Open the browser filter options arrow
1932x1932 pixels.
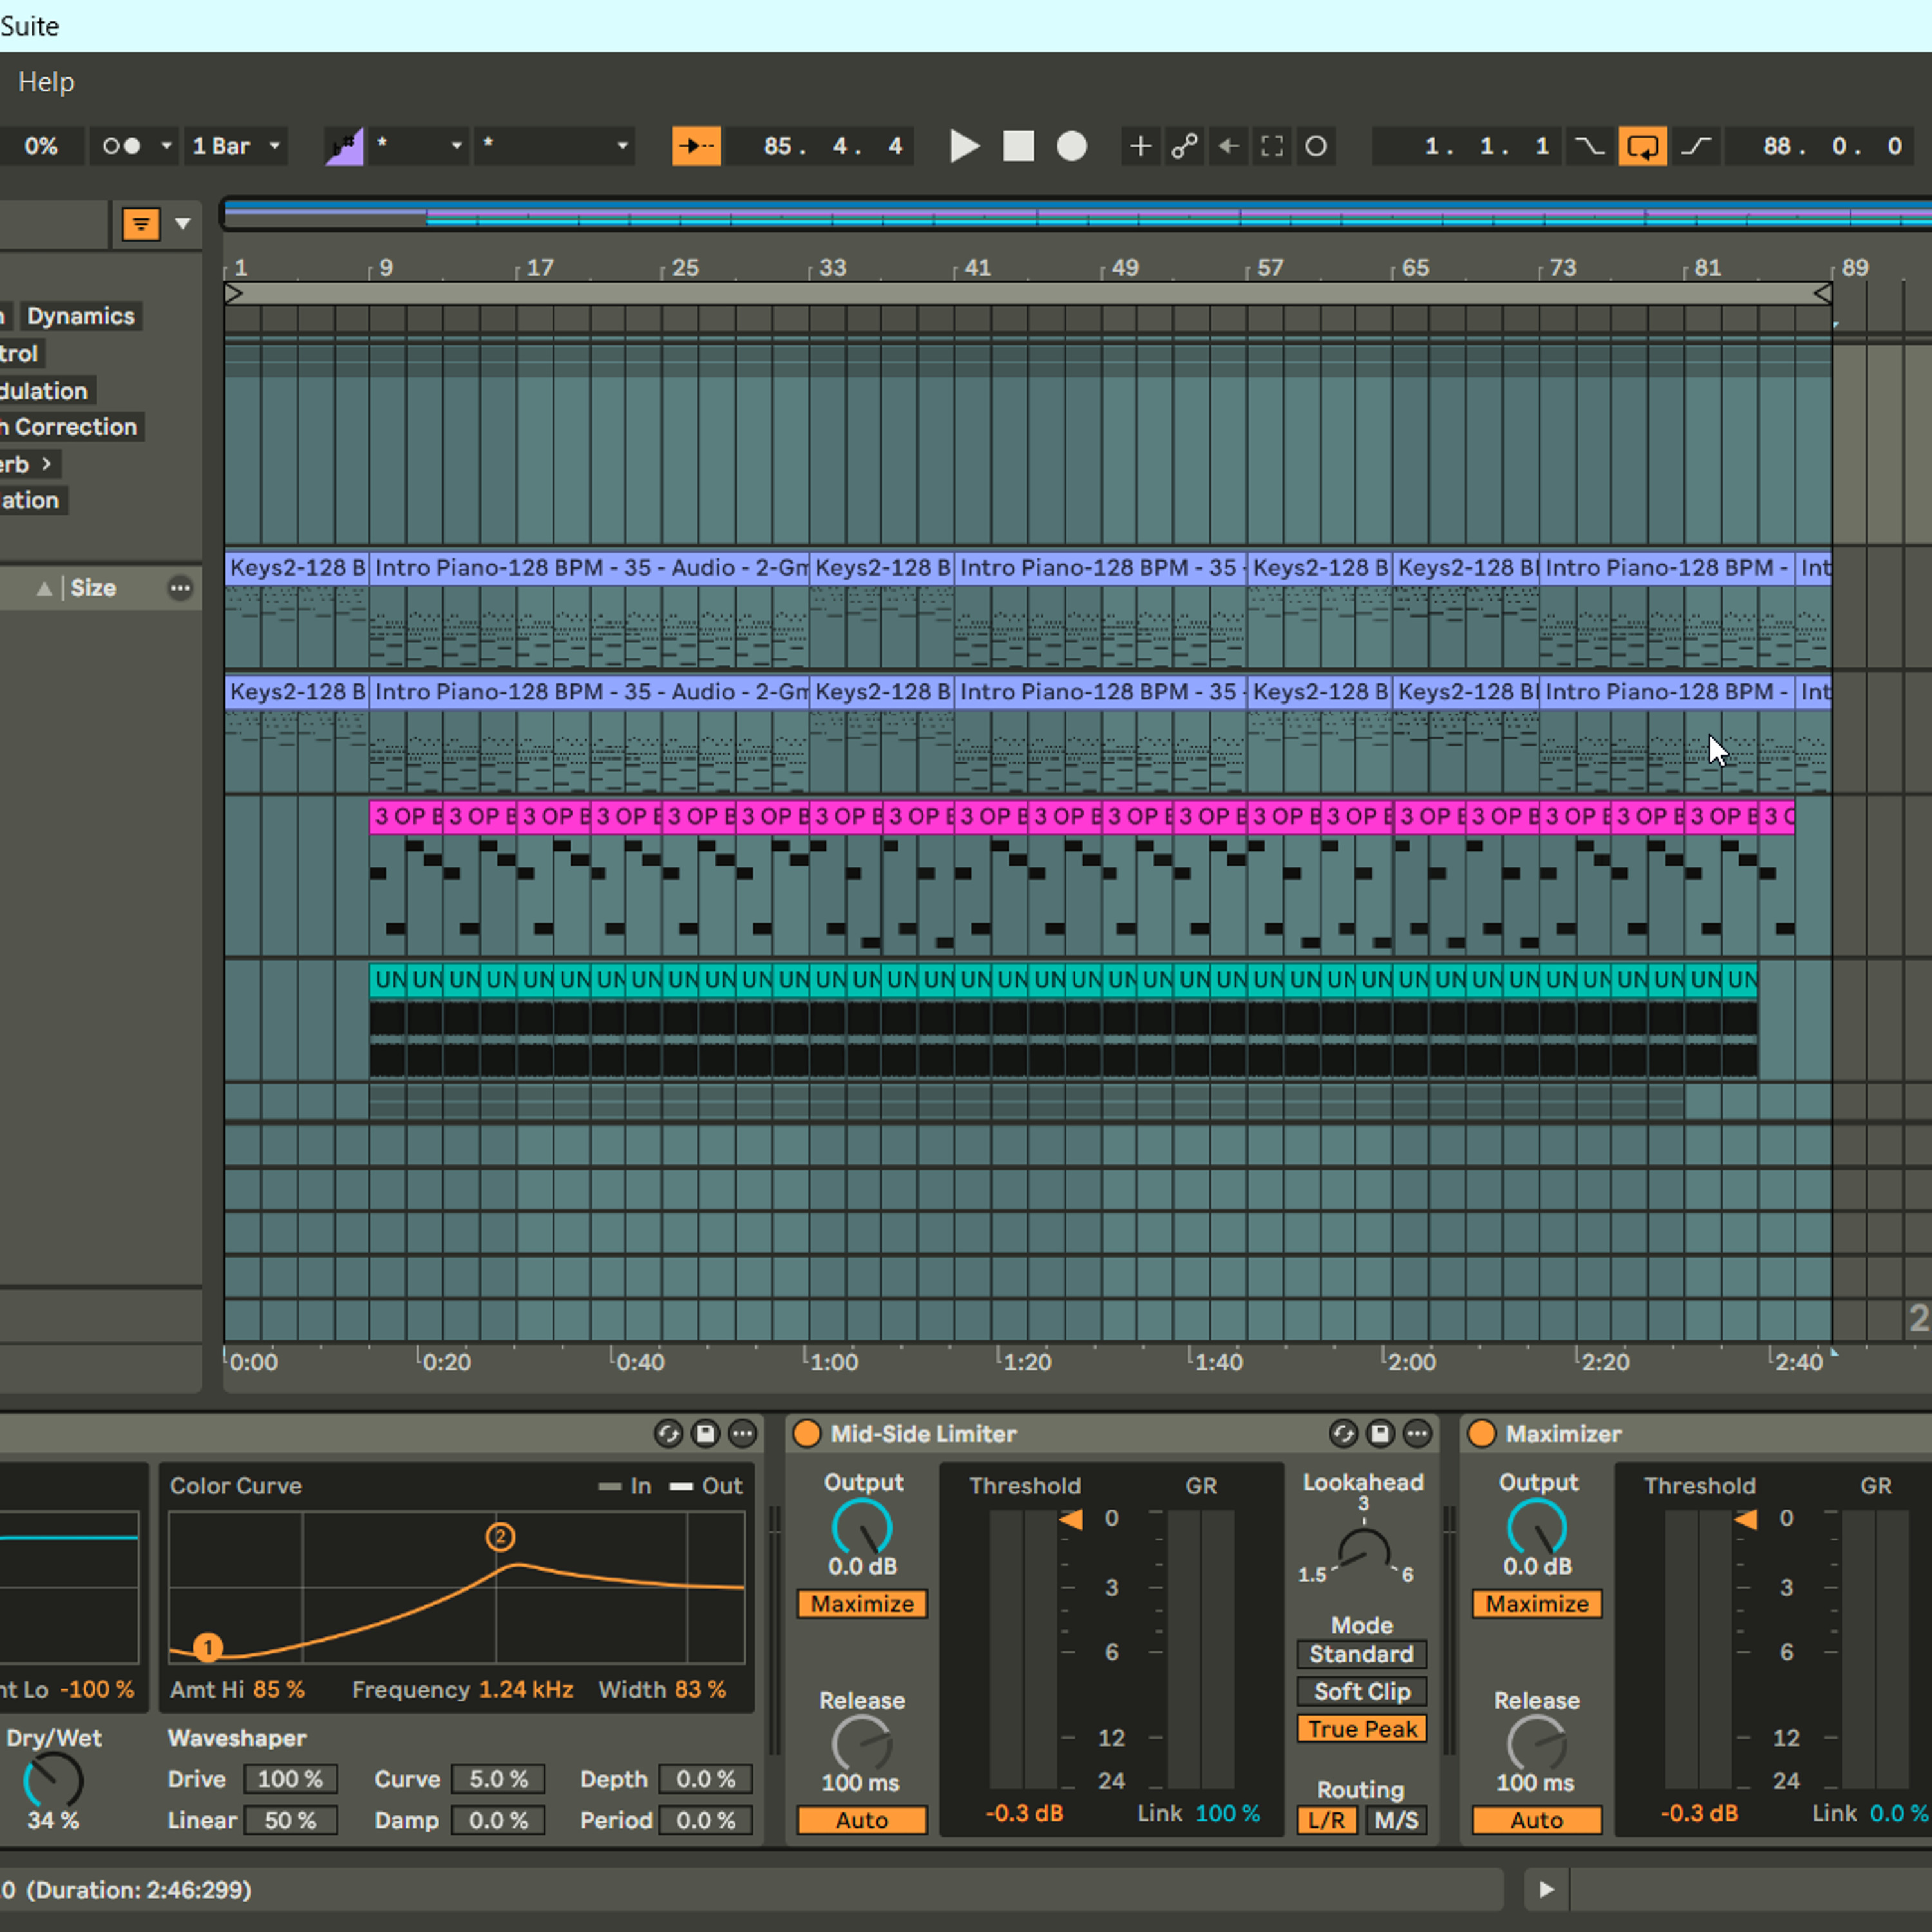point(183,224)
